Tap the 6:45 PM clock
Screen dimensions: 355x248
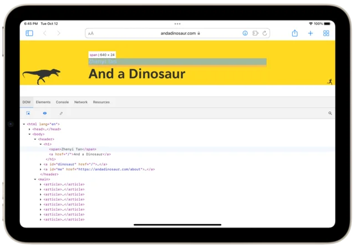[x=31, y=23]
